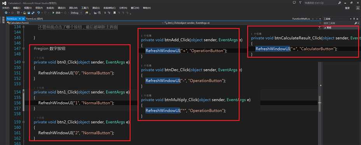Close the 工具箱 toolbox panel

pyautogui.click(x=357, y=19)
